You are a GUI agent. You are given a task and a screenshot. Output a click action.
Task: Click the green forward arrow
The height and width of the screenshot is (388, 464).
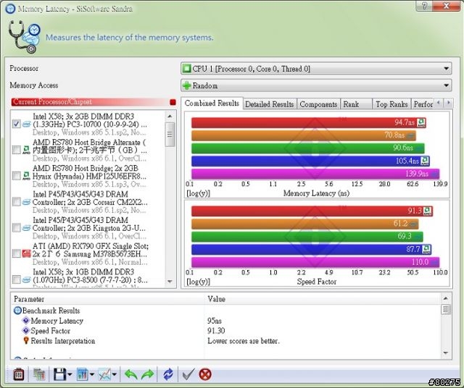[x=148, y=374]
